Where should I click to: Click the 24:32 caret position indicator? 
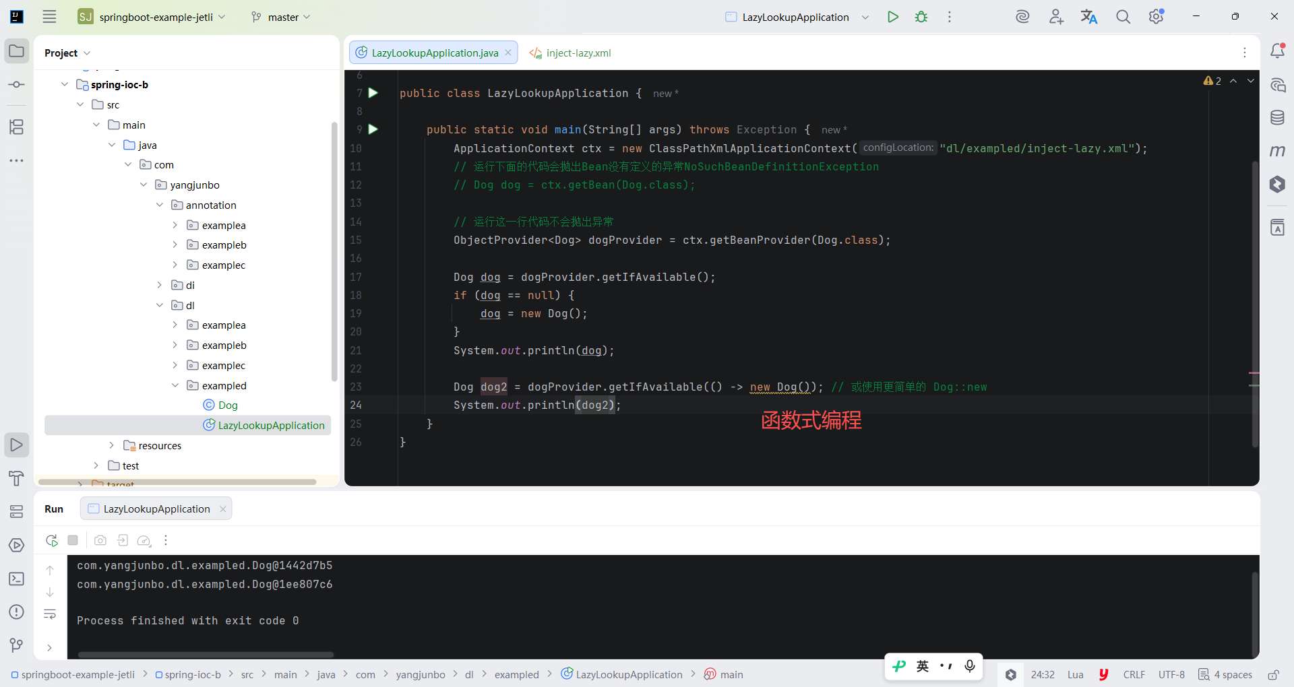(1043, 675)
